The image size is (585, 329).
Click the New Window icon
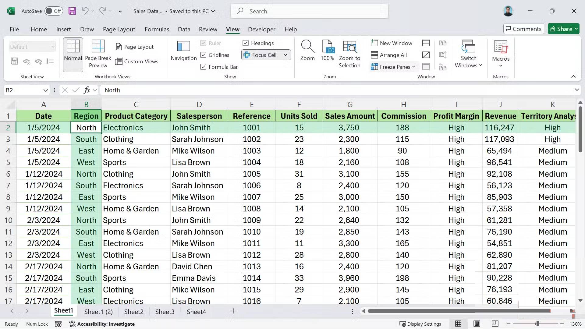[374, 43]
